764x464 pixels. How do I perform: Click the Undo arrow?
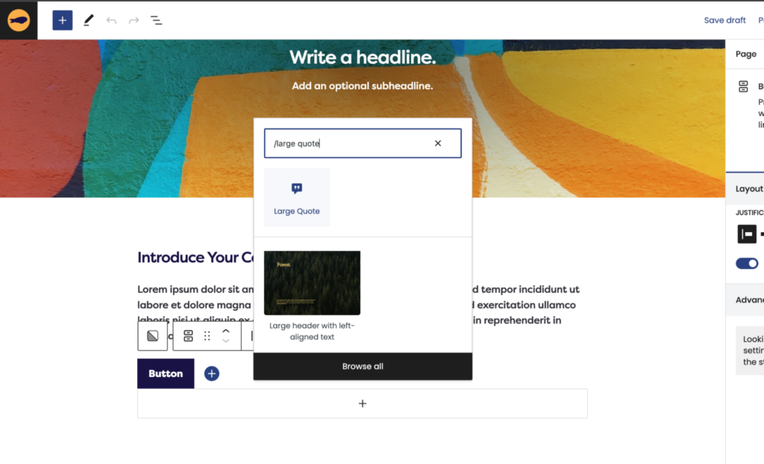111,20
